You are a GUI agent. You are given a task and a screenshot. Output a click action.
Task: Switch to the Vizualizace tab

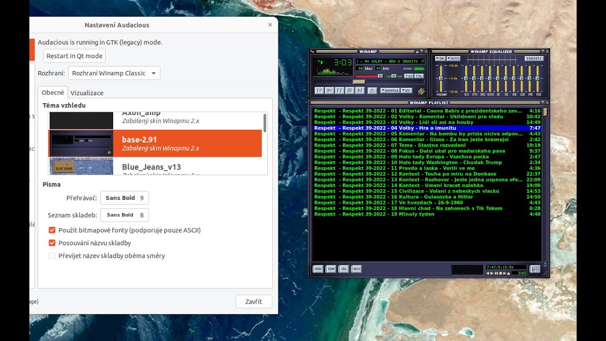tap(87, 93)
